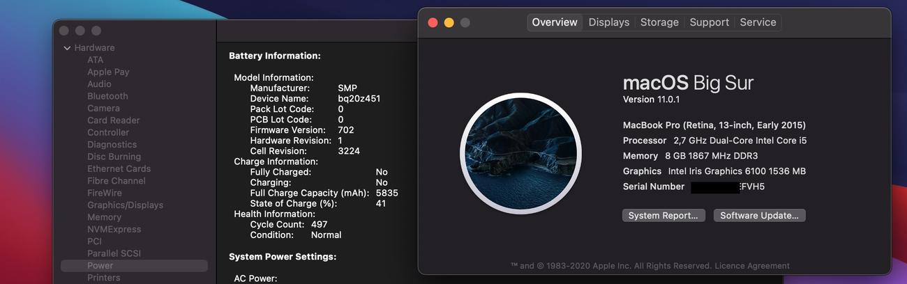Select Bluetooth in the Hardware list
The width and height of the screenshot is (907, 284).
107,96
